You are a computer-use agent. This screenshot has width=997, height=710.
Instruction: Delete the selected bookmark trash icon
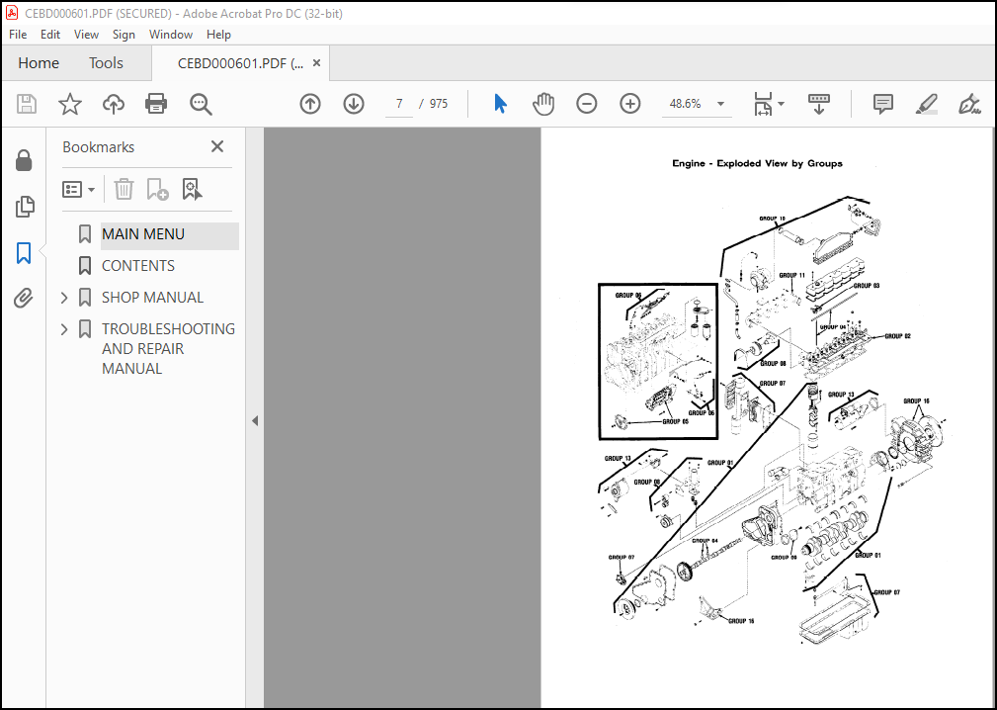click(124, 189)
